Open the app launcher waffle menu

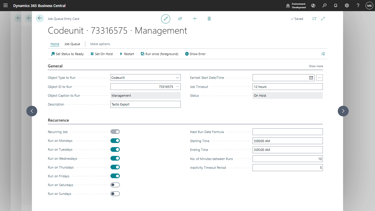(x=6, y=6)
